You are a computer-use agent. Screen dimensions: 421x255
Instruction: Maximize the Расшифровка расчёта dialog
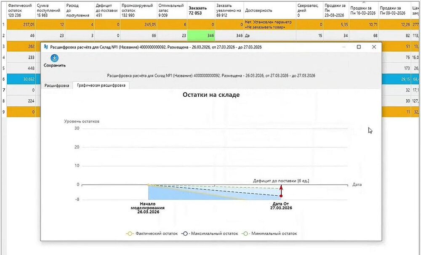359,47
